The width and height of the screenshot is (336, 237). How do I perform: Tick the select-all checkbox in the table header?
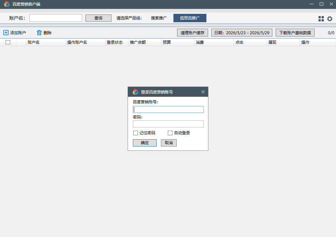[8, 42]
